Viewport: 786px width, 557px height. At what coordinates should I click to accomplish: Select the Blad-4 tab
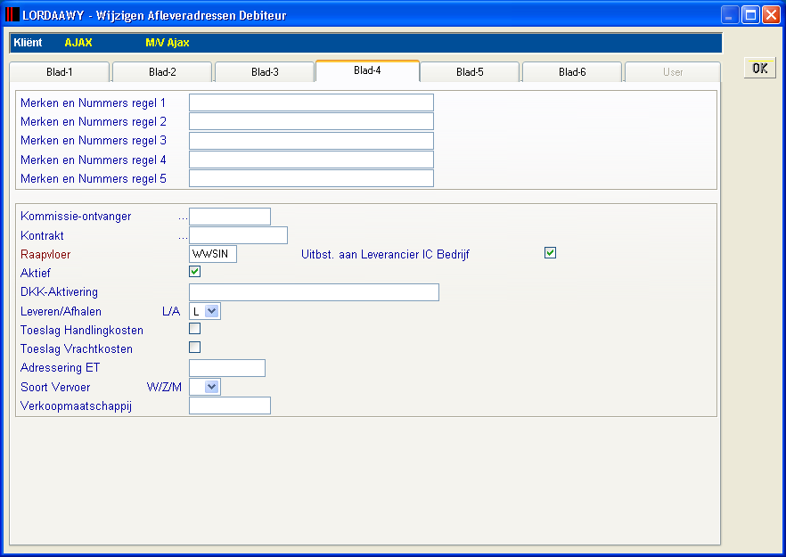[367, 70]
